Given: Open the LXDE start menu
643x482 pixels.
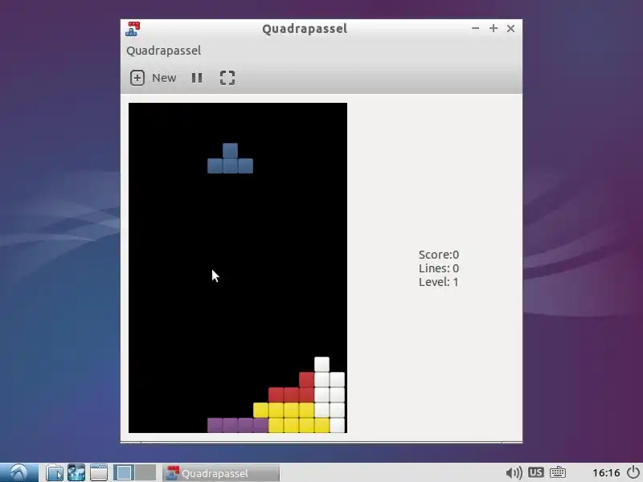Looking at the screenshot, I should [x=18, y=472].
